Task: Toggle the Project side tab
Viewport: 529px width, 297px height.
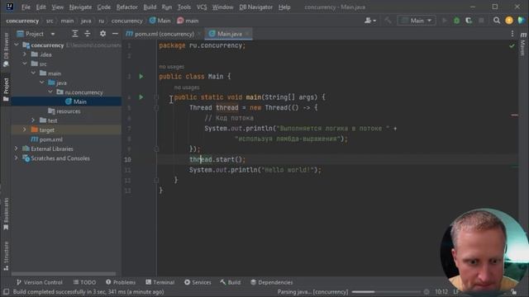Action: [x=6, y=89]
